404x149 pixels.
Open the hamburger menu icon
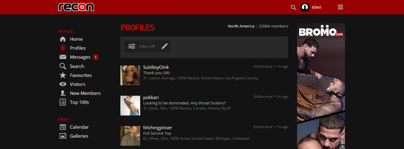coord(340,7)
